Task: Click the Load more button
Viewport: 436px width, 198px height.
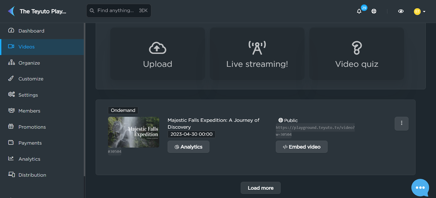Action: (x=261, y=188)
